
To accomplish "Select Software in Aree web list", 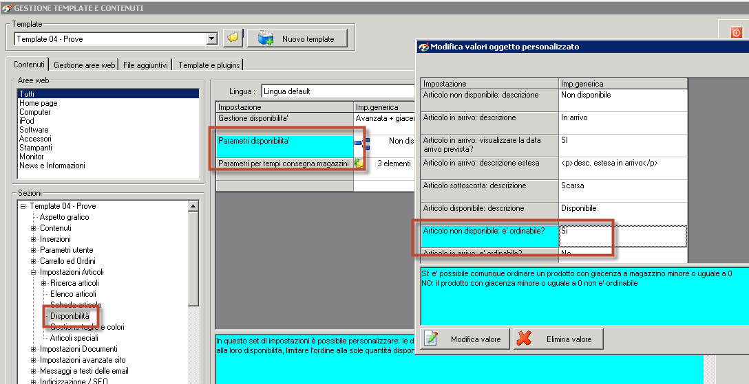I will click(x=34, y=130).
